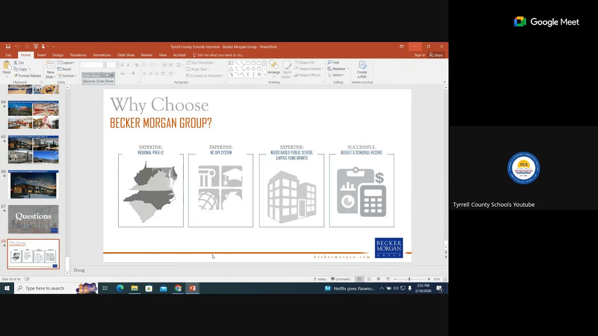
Task: Click the zoom slider in status bar
Action: point(409,279)
